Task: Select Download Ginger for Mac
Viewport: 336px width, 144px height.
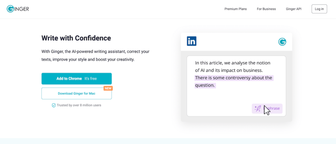Action: pos(76,93)
